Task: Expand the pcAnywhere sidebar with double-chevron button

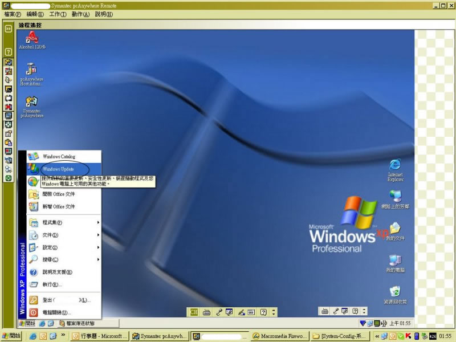Action: pyautogui.click(x=9, y=28)
